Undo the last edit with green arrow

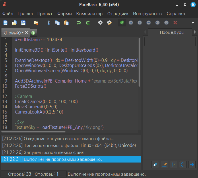point(79,23)
